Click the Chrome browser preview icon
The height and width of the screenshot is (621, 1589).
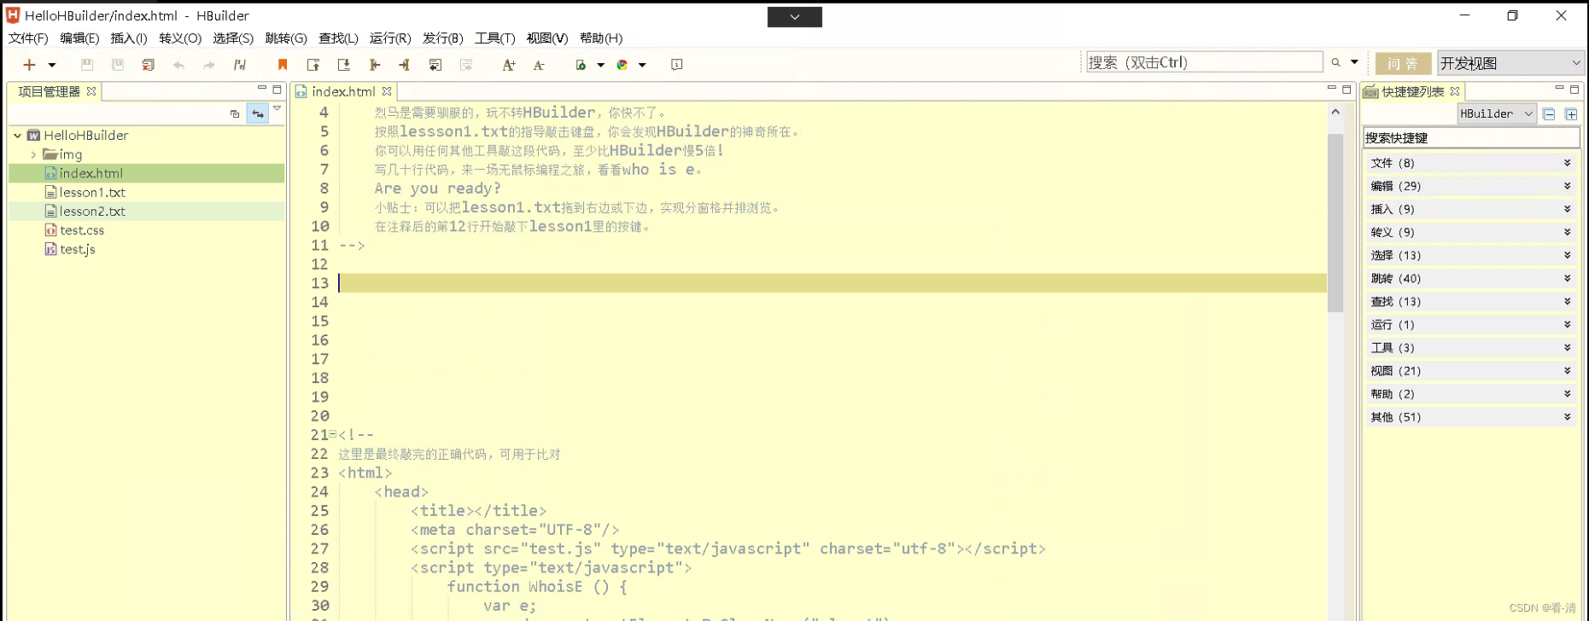pos(622,65)
